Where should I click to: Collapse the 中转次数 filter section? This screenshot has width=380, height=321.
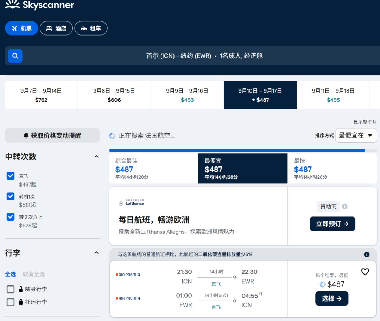tap(96, 157)
